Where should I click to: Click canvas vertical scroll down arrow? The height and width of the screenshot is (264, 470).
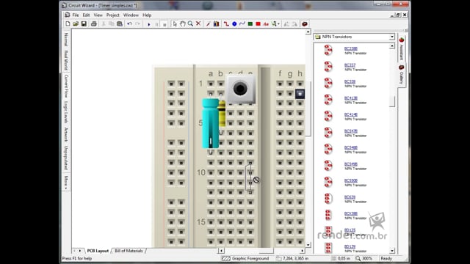308,245
